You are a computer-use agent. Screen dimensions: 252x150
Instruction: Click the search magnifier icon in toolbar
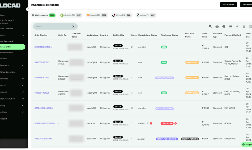click(x=210, y=26)
